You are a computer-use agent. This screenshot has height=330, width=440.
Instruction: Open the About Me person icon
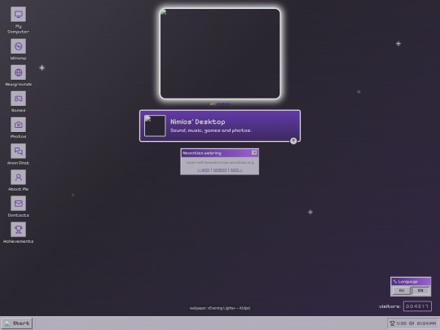click(x=18, y=177)
